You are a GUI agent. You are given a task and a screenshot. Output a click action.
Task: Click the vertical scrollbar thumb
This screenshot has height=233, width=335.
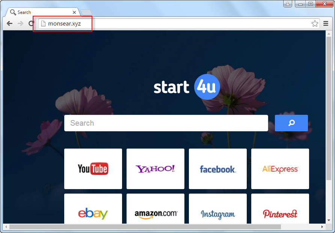pyautogui.click(x=329, y=108)
